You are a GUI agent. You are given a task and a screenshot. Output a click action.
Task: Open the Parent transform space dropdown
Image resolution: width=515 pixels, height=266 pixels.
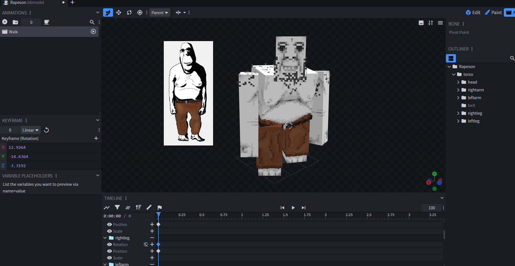160,12
